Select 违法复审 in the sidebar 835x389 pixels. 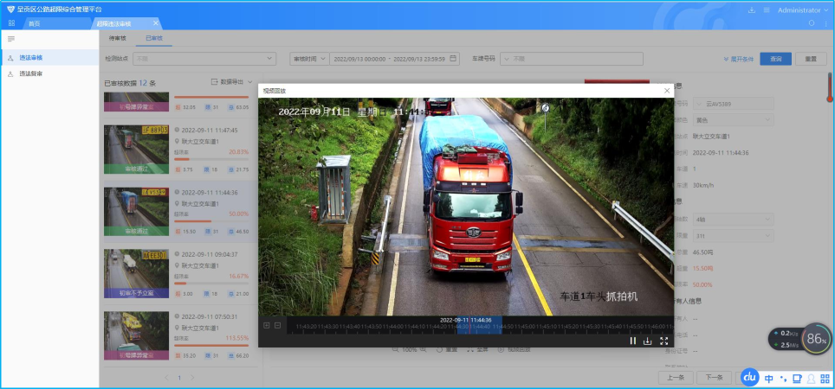(31, 73)
